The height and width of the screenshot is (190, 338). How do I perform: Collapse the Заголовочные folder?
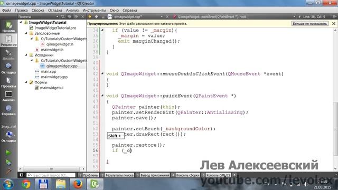(26, 33)
